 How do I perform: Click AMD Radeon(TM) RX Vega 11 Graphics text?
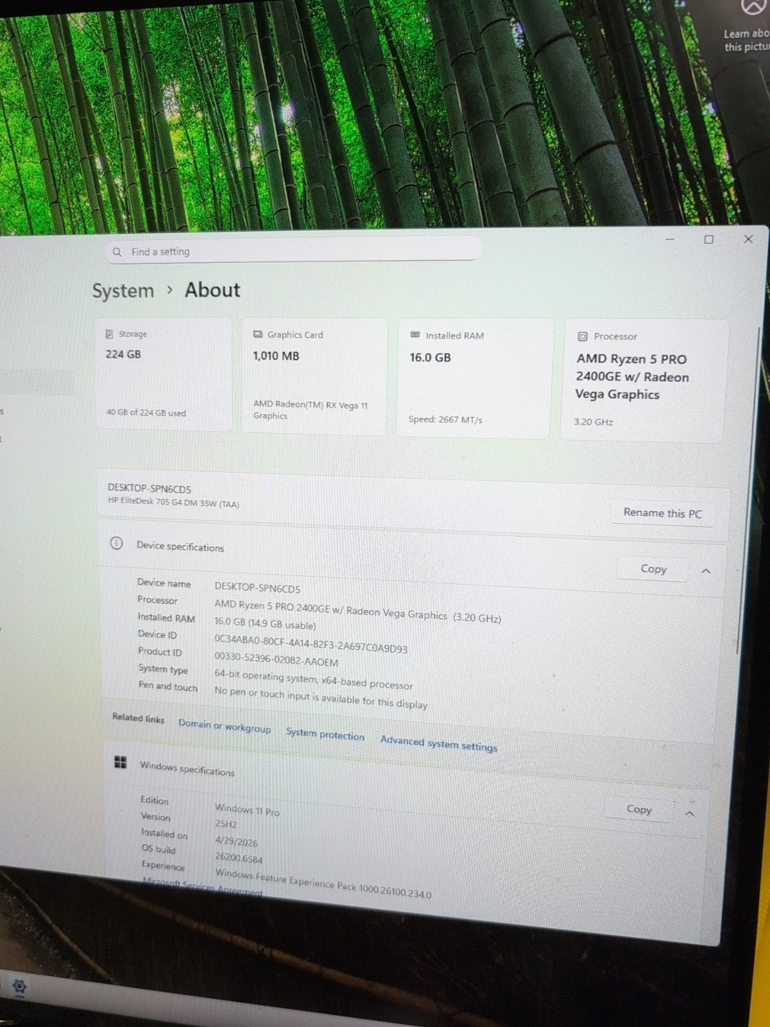[311, 410]
